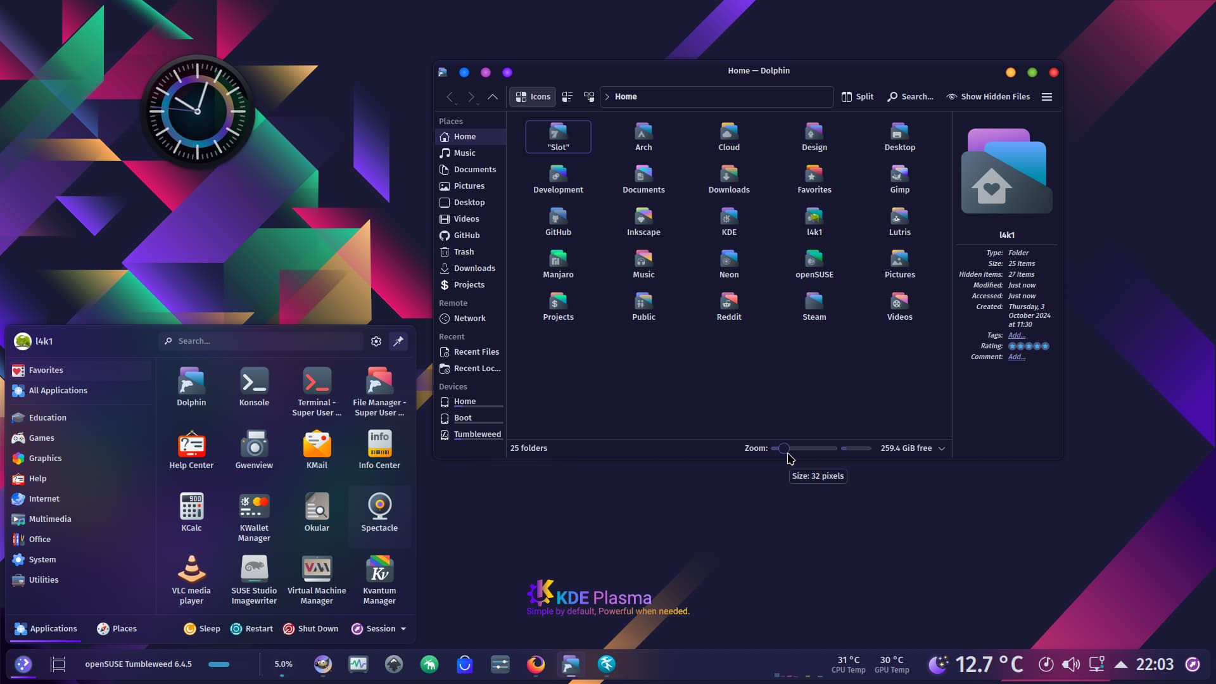The height and width of the screenshot is (684, 1216).
Task: Switch Dolphin to details tree view
Action: pos(589,97)
